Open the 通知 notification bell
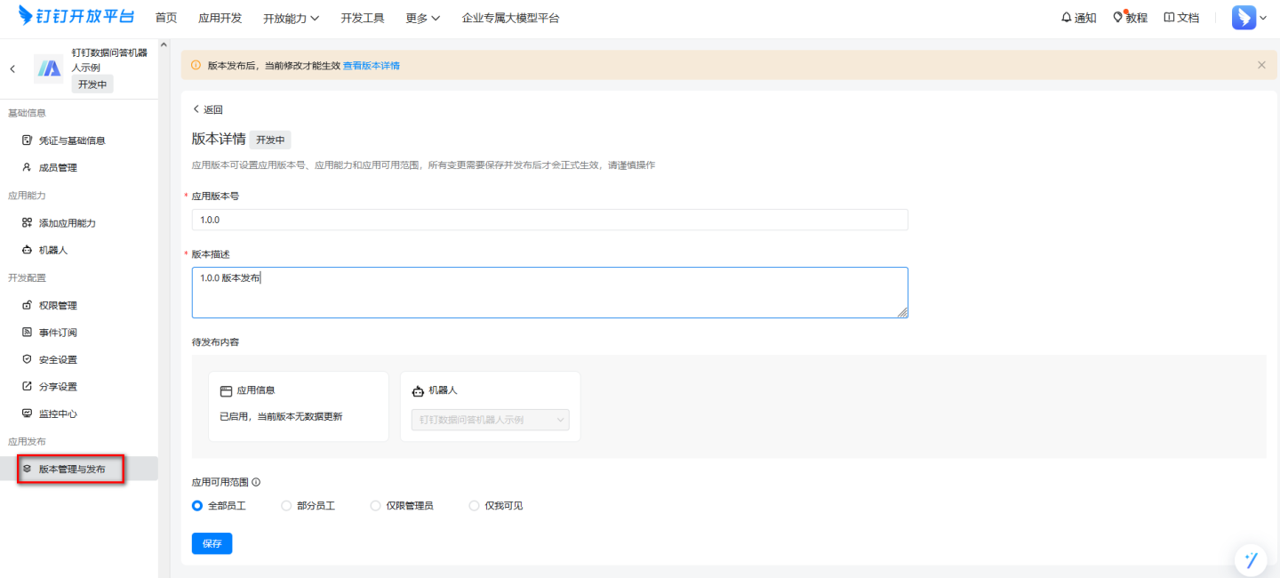1280x578 pixels. click(1077, 17)
